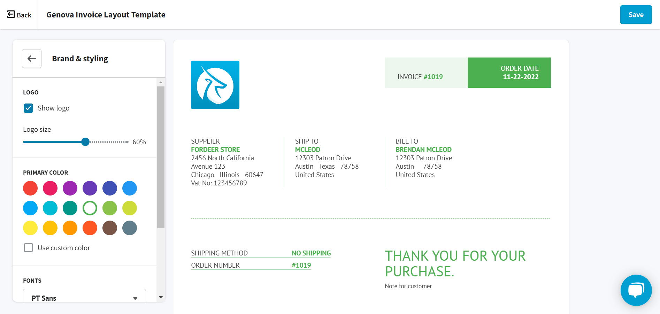The image size is (660, 314).
Task: Enable the Use custom color checkbox
Action: pyautogui.click(x=28, y=248)
